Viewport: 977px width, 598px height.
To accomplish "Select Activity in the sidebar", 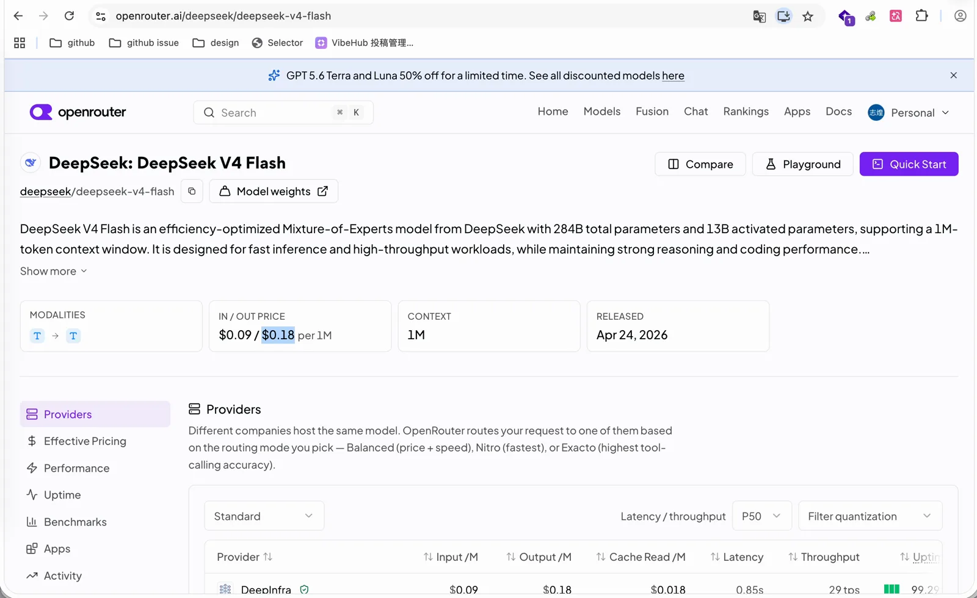I will point(95,575).
